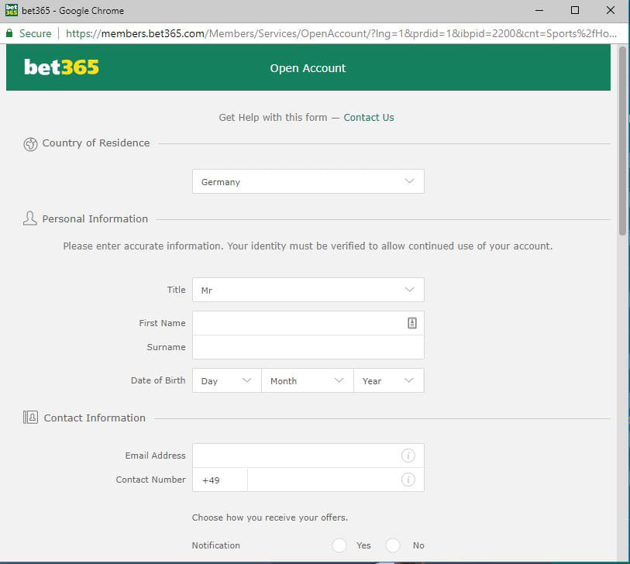Click into the Email Address field
630x564 pixels.
308,456
